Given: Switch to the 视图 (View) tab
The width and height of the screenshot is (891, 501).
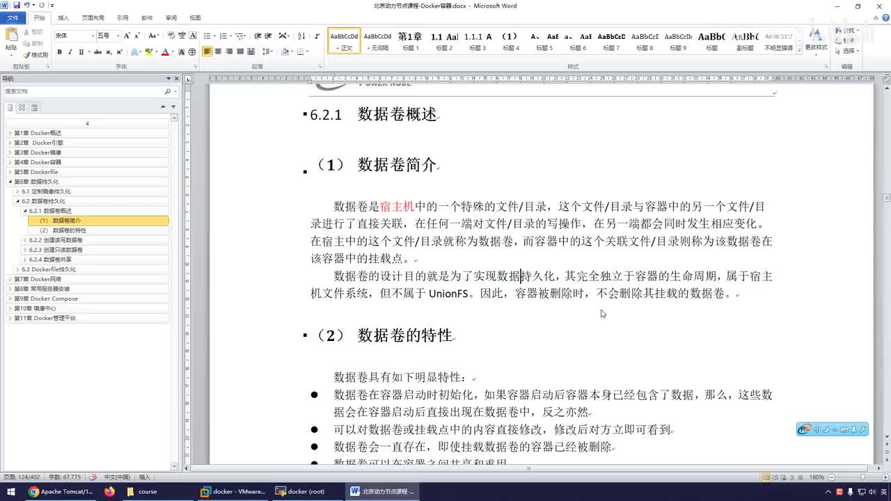Looking at the screenshot, I should point(195,18).
